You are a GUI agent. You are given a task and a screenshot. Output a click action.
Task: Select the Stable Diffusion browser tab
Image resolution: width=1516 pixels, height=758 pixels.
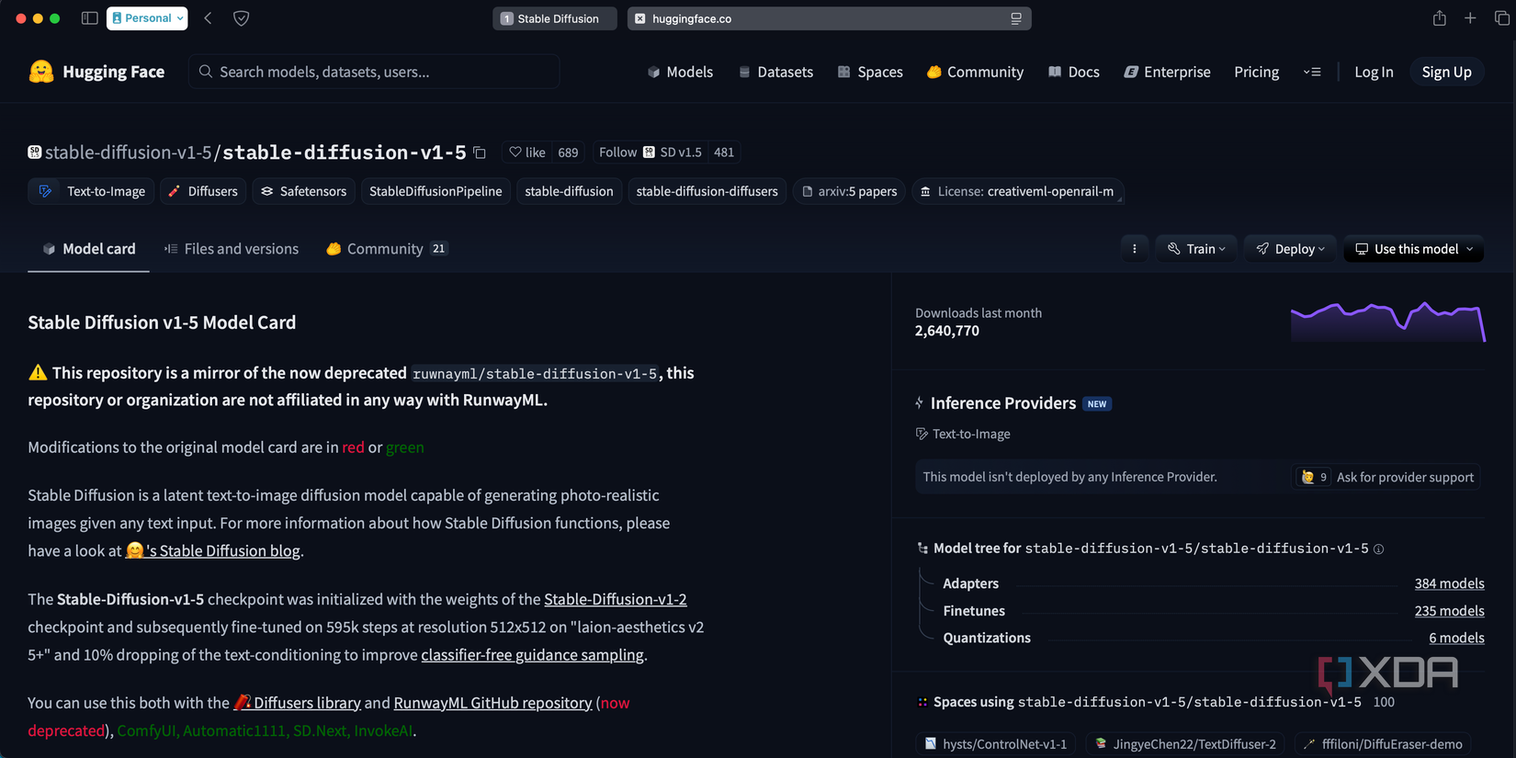tap(554, 18)
